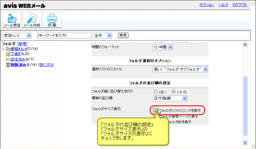Click the 時間のフォーマット label
This screenshot has width=256, height=149.
[106, 47]
